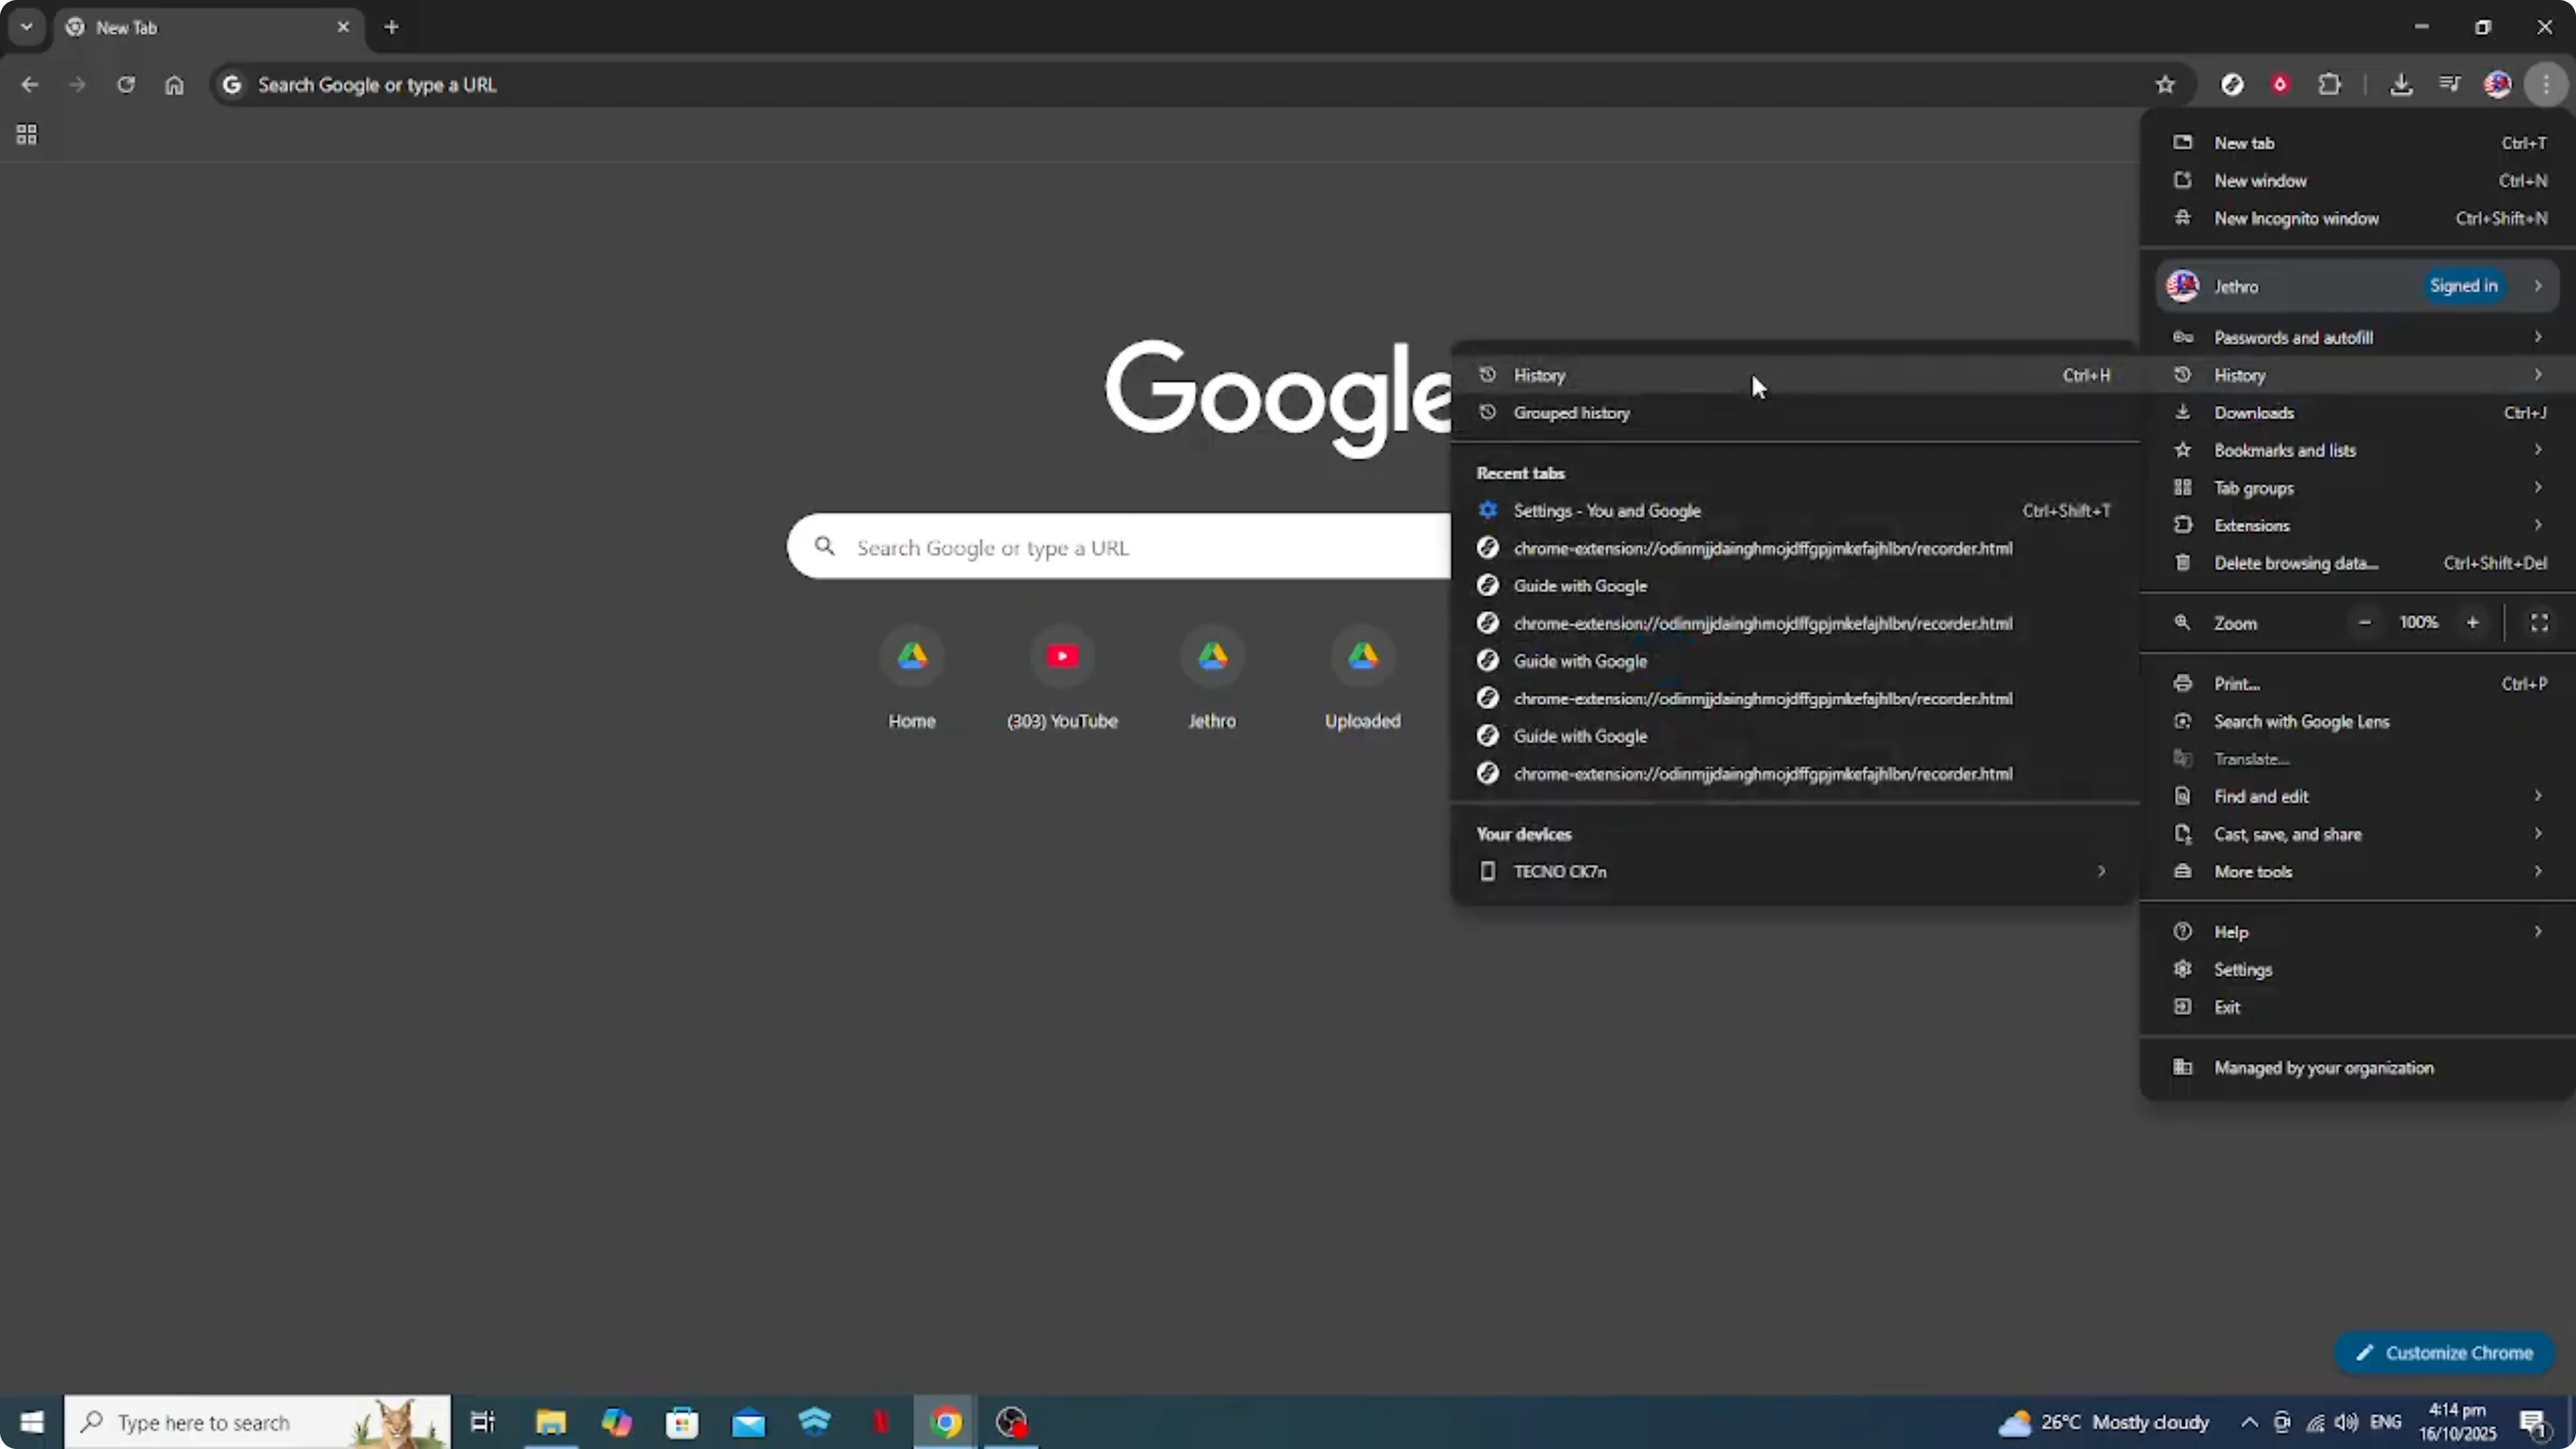Select Grouped history from the menu
This screenshot has height=1449, width=2576.
[x=1571, y=412]
